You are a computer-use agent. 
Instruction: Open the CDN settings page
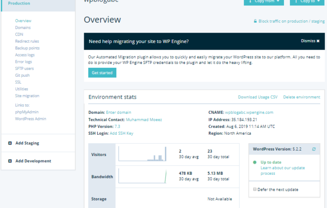[19, 34]
